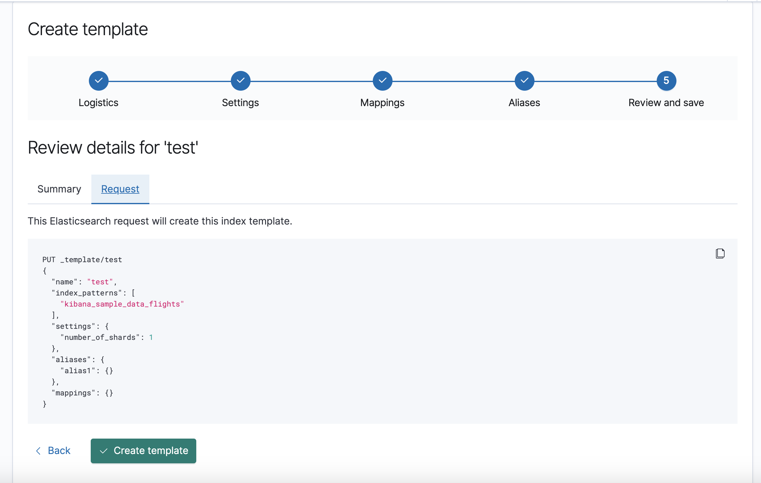The image size is (761, 483).
Task: Return to the Aliases step circle
Action: click(524, 80)
